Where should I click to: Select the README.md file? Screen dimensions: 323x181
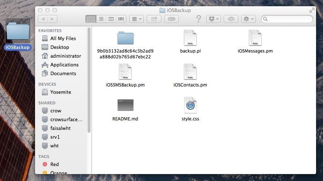125,105
